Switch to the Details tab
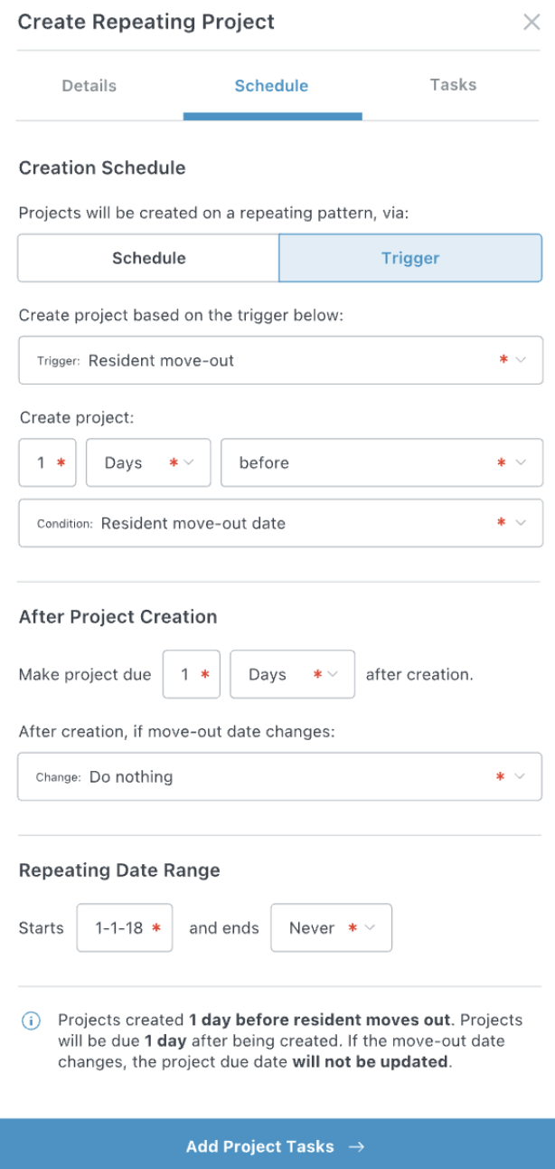Image resolution: width=555 pixels, height=1169 pixels. tap(89, 86)
